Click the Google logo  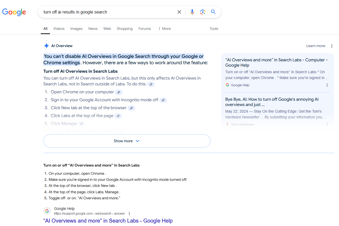point(14,12)
